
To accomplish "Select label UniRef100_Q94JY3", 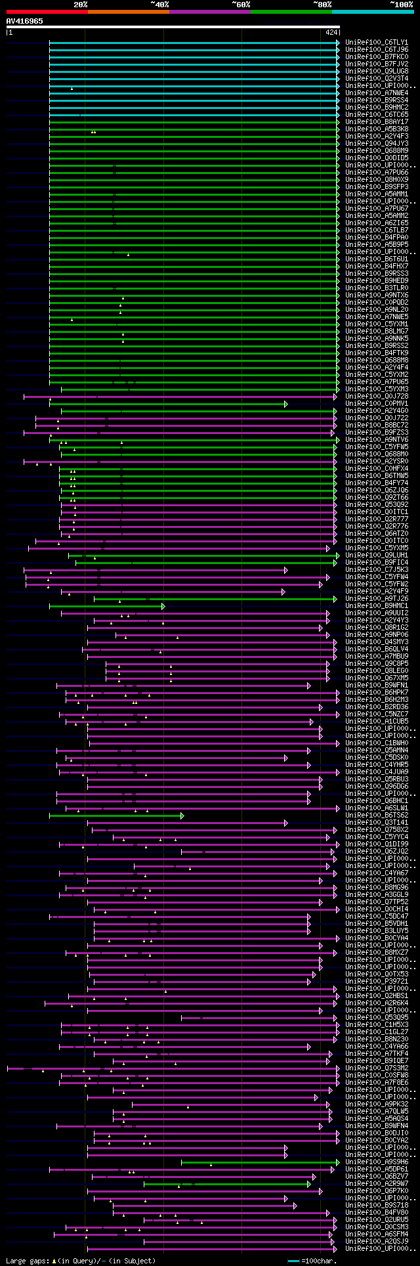I will (x=377, y=143).
